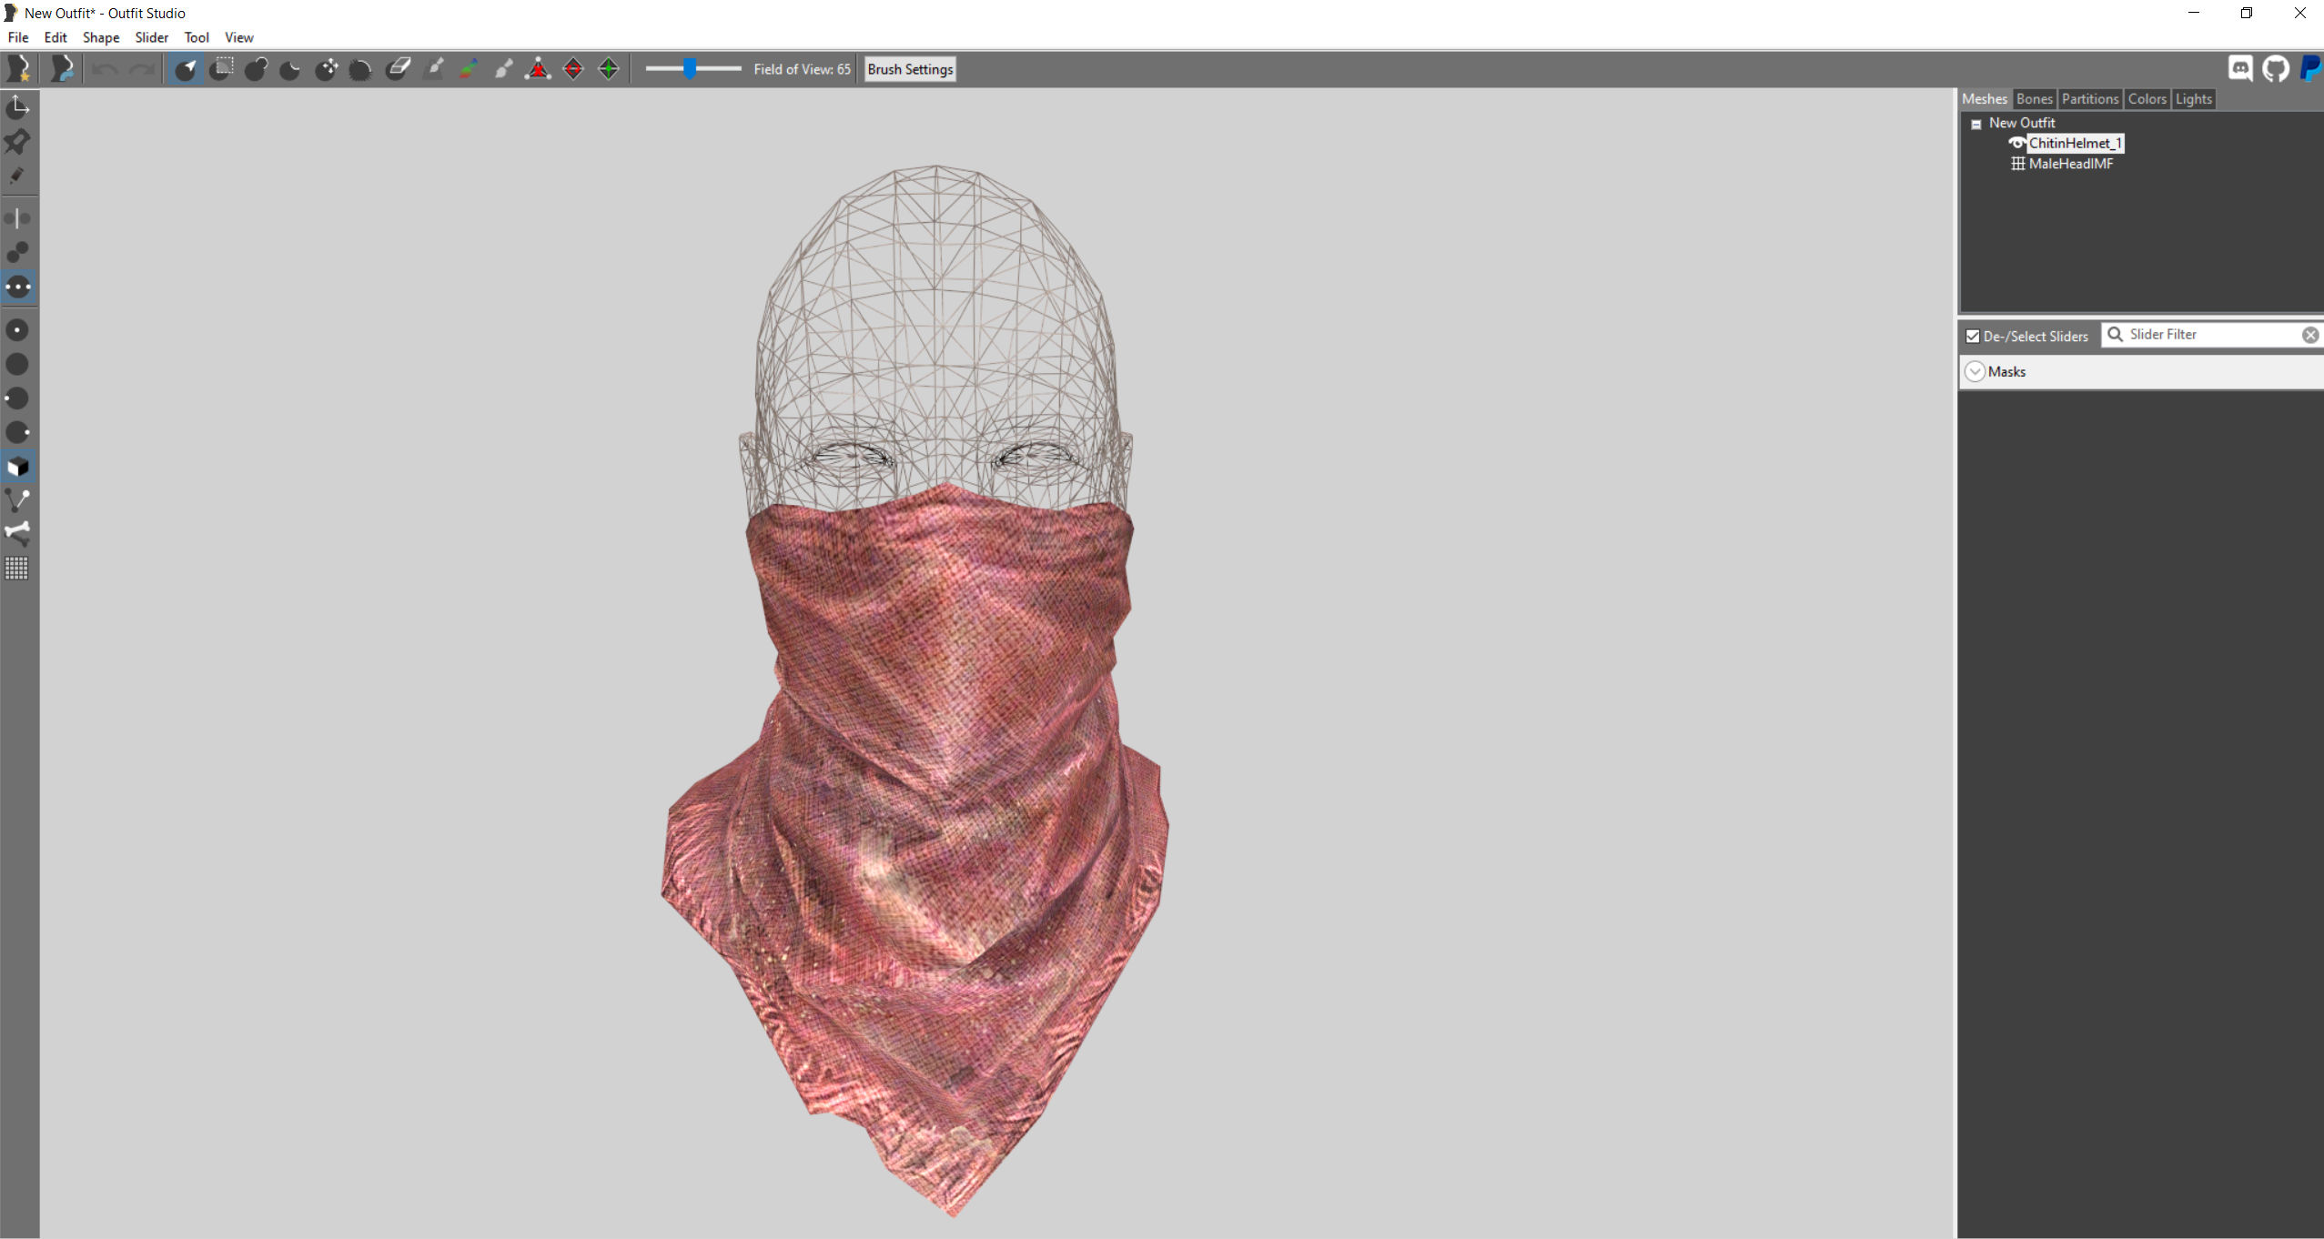Select the move brush with arrows
2324x1239 pixels.
click(x=327, y=69)
